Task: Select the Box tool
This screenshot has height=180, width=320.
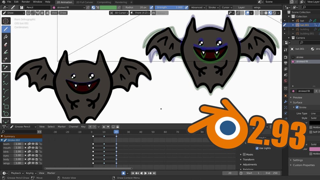Action: pyautogui.click(x=6, y=106)
